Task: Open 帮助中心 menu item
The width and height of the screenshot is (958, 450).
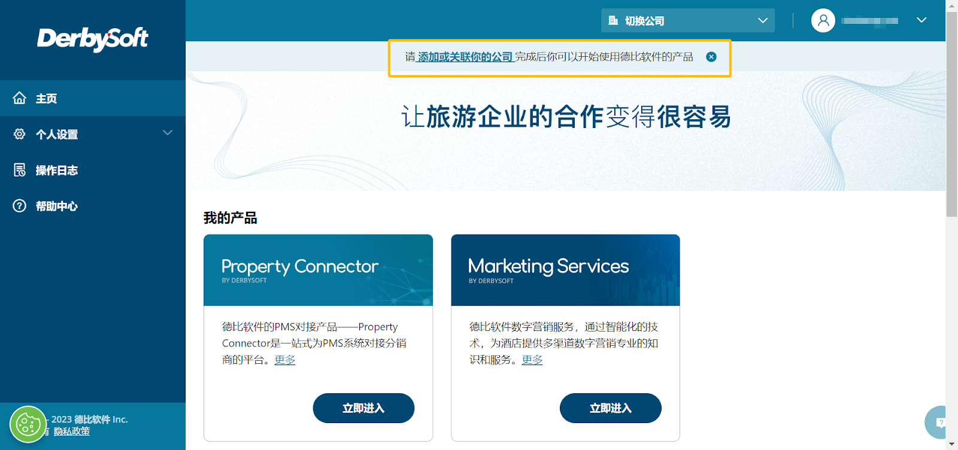Action: [x=93, y=206]
